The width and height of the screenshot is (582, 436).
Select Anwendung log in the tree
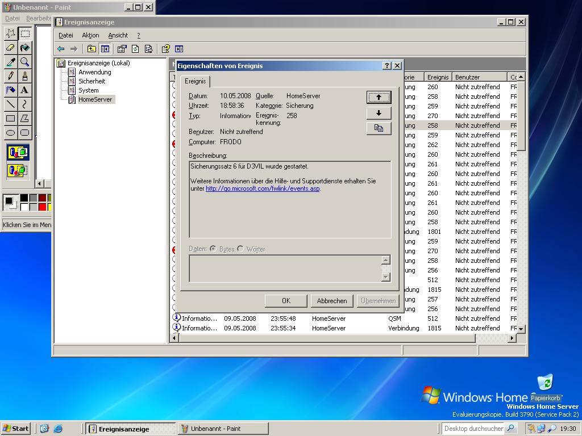(95, 72)
